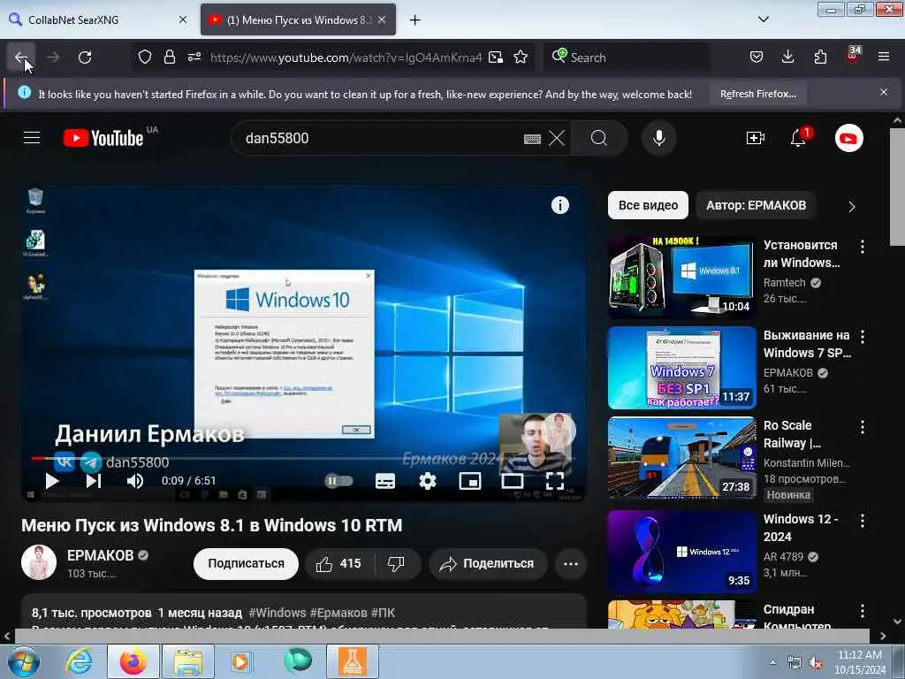Show hidden system tray icons arrow

point(772,662)
